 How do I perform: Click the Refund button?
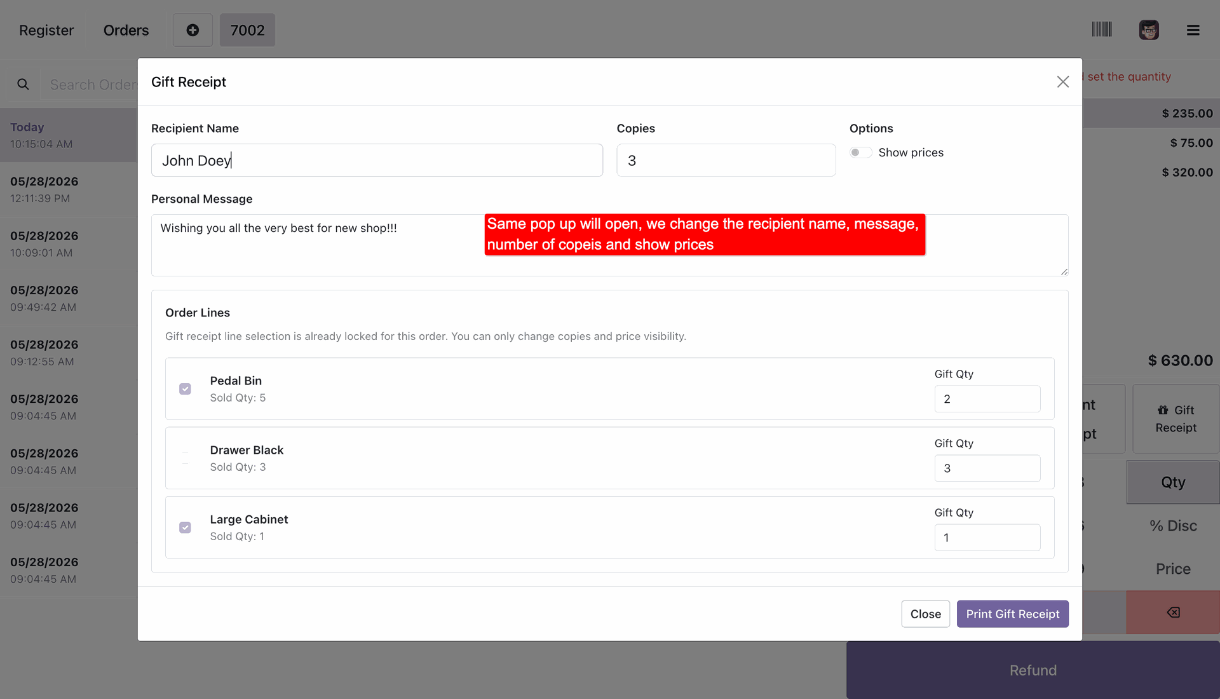click(x=1033, y=670)
